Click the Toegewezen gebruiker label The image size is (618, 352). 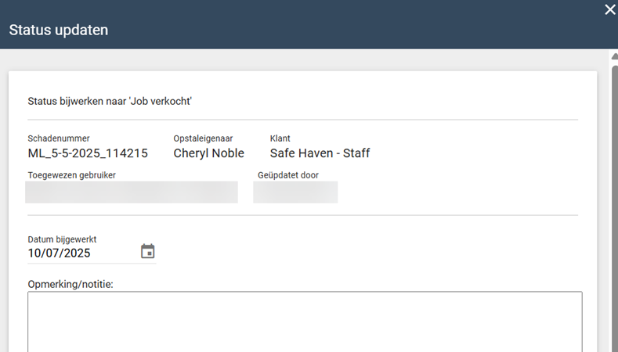coord(71,175)
